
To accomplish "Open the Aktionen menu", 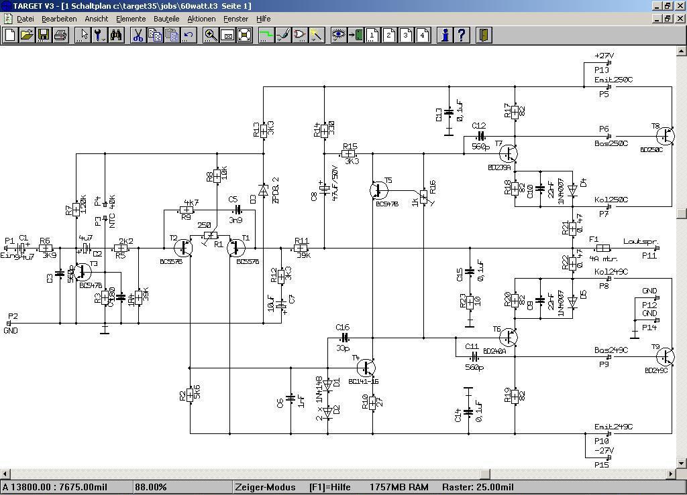I will 201,19.
